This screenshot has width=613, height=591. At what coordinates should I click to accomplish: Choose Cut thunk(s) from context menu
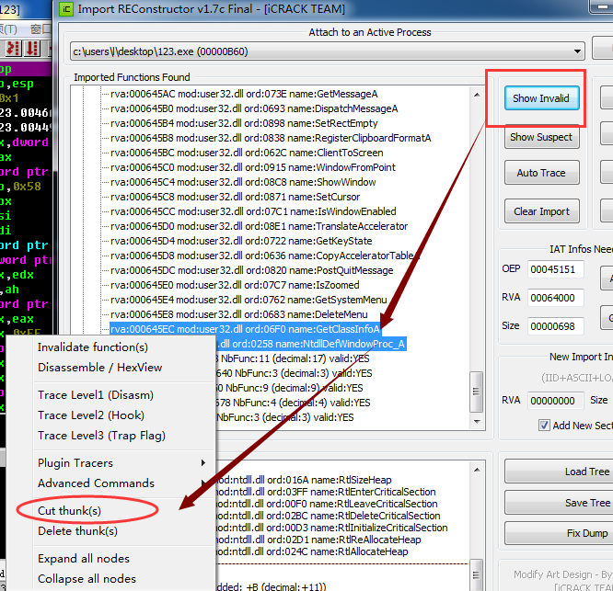click(x=70, y=511)
